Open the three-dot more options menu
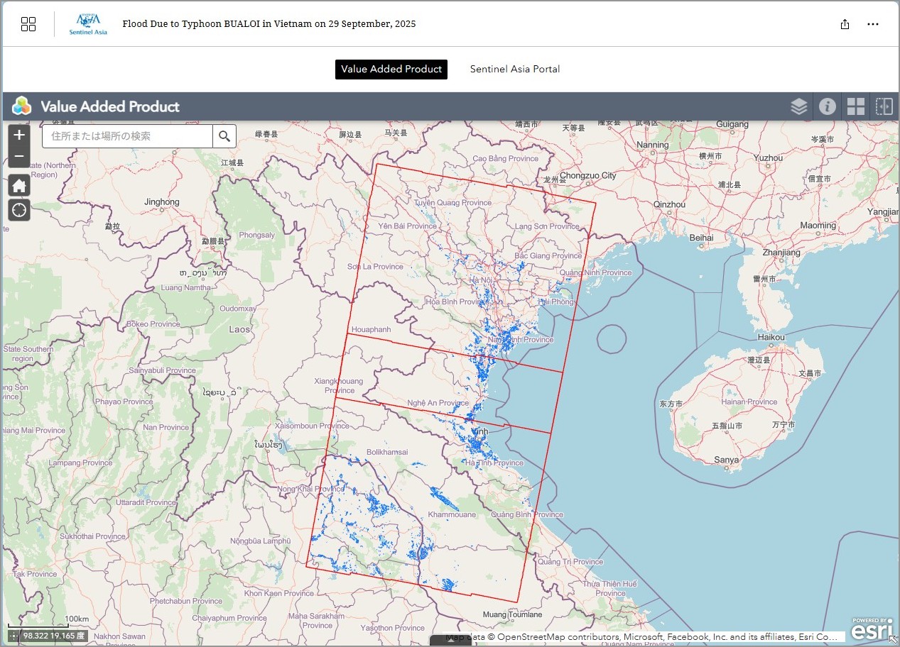 (x=873, y=24)
